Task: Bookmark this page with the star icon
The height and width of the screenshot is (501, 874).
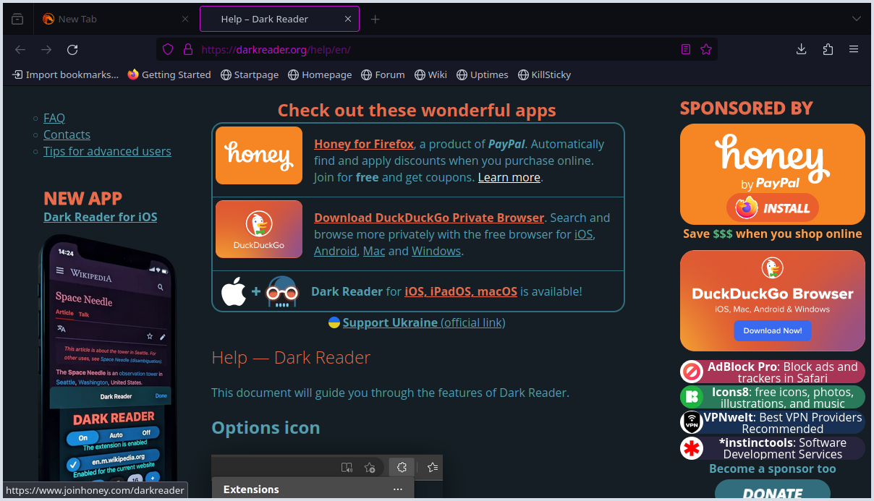Action: click(706, 50)
